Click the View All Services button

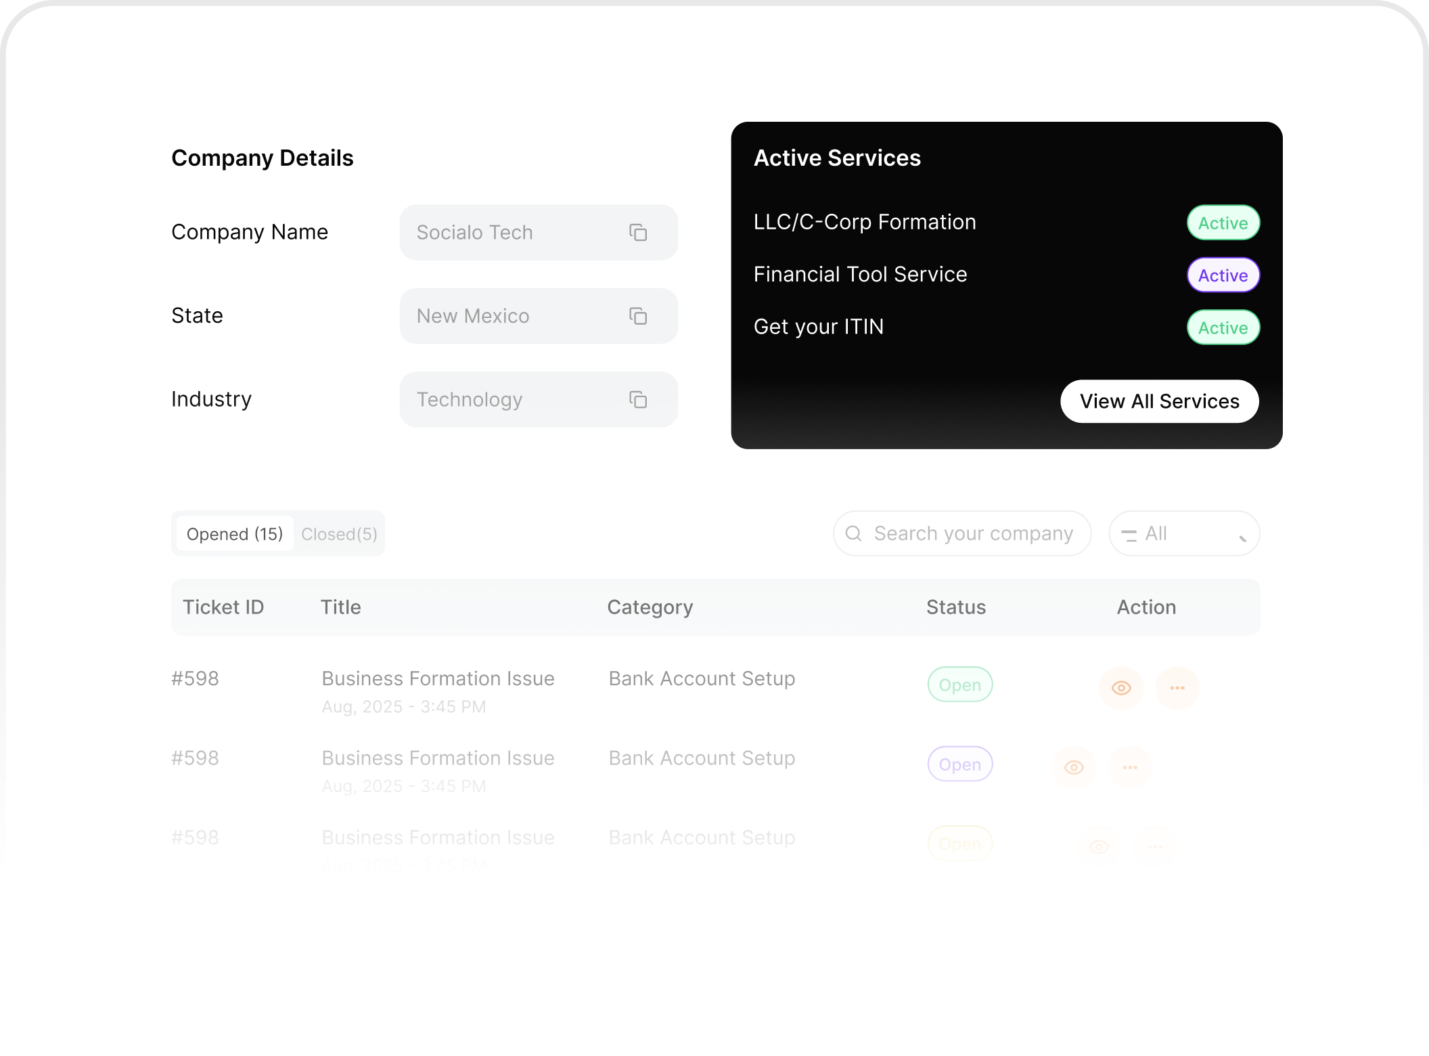point(1159,400)
